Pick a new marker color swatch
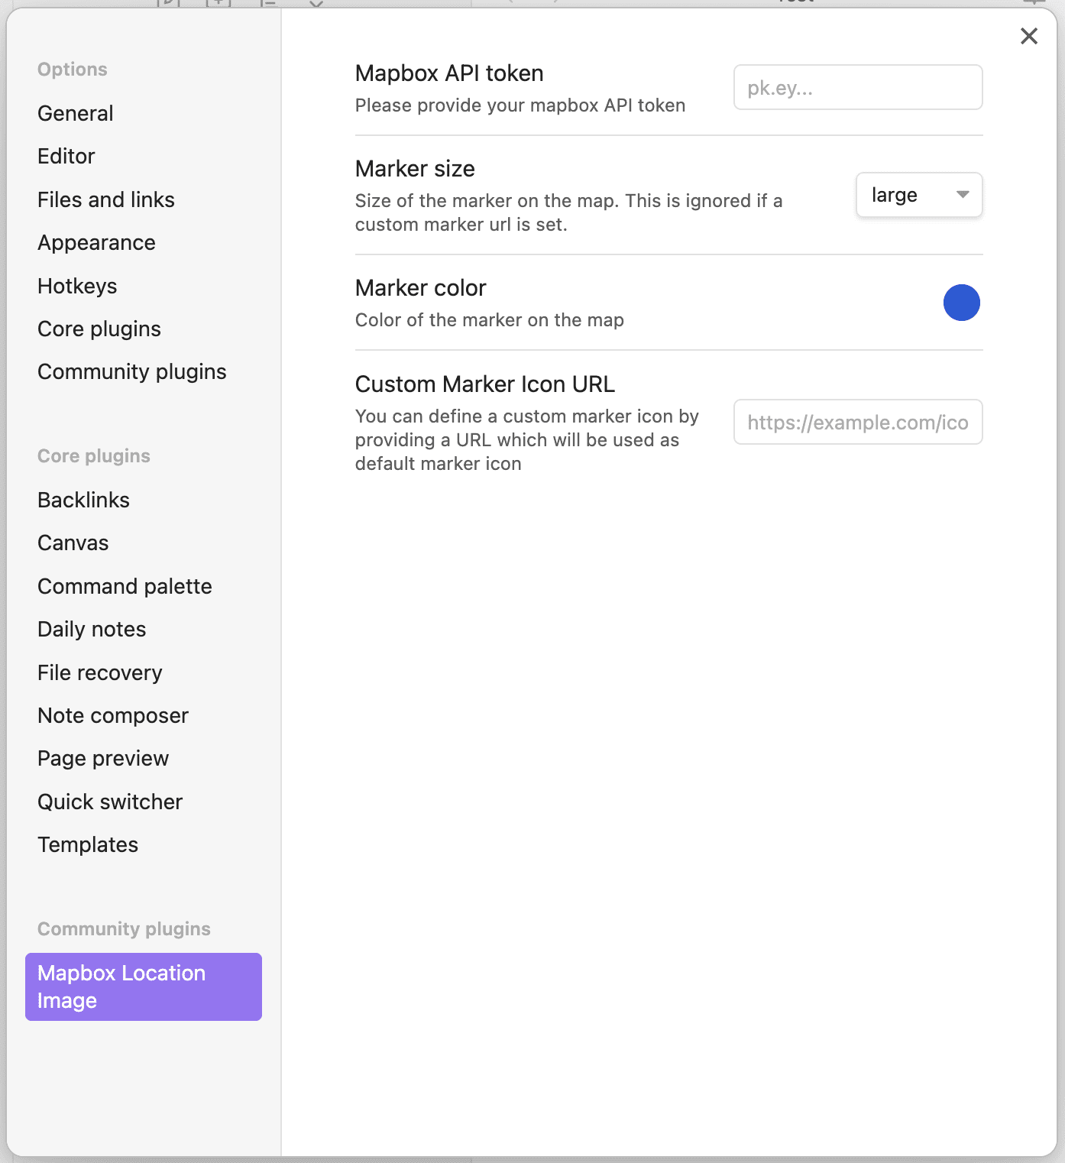This screenshot has width=1065, height=1163. click(961, 303)
